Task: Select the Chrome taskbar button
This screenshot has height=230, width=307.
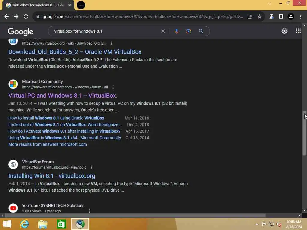Action: (80, 224)
